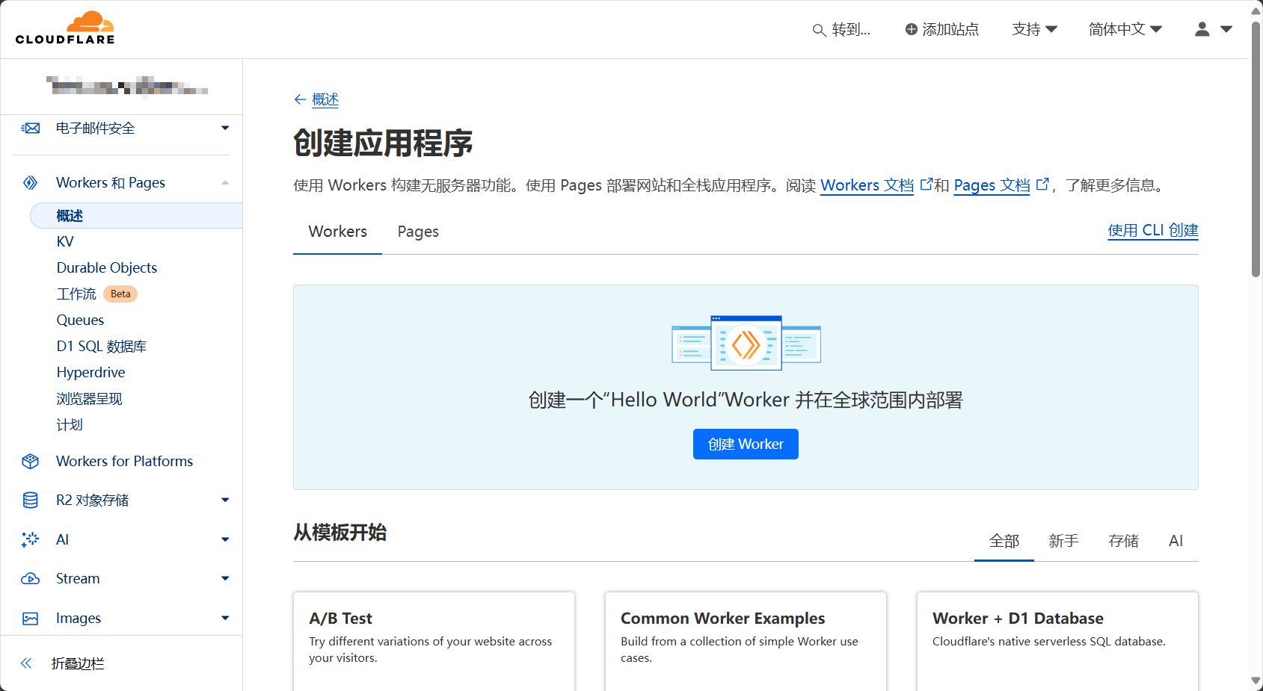The image size is (1263, 691).
Task: Click the 创建 Worker button
Action: (746, 444)
